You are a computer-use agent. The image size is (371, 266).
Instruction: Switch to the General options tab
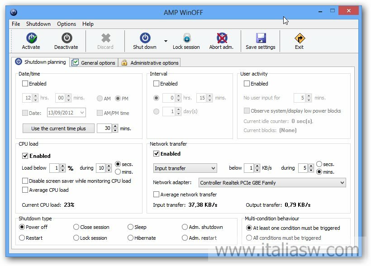tap(94, 63)
